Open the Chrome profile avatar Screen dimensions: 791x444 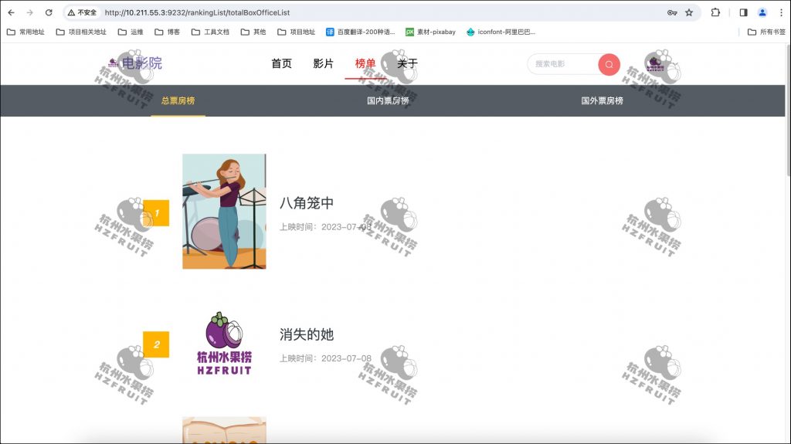click(762, 12)
